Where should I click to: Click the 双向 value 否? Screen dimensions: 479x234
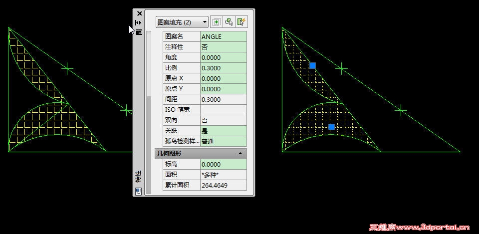click(224, 120)
